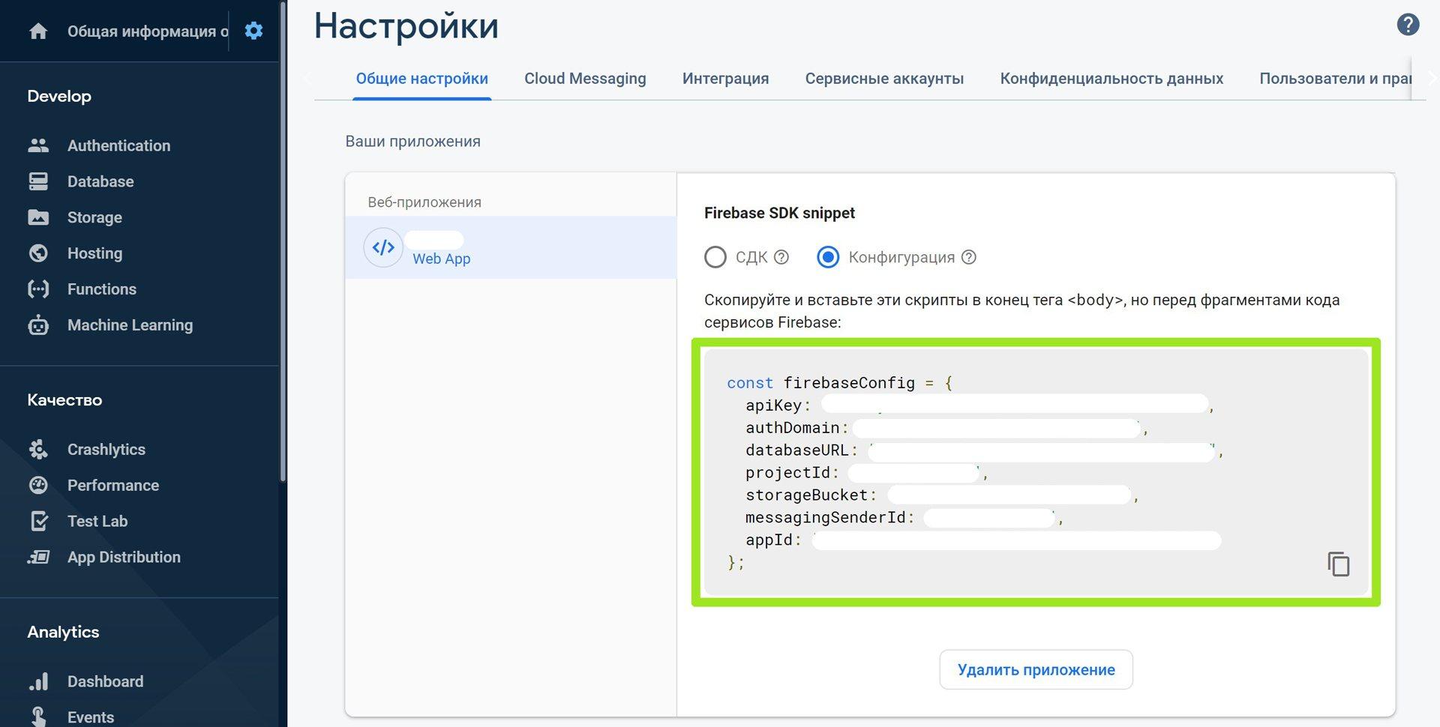Switch to the Интеграция tab
This screenshot has height=727, width=1440.
tap(725, 79)
